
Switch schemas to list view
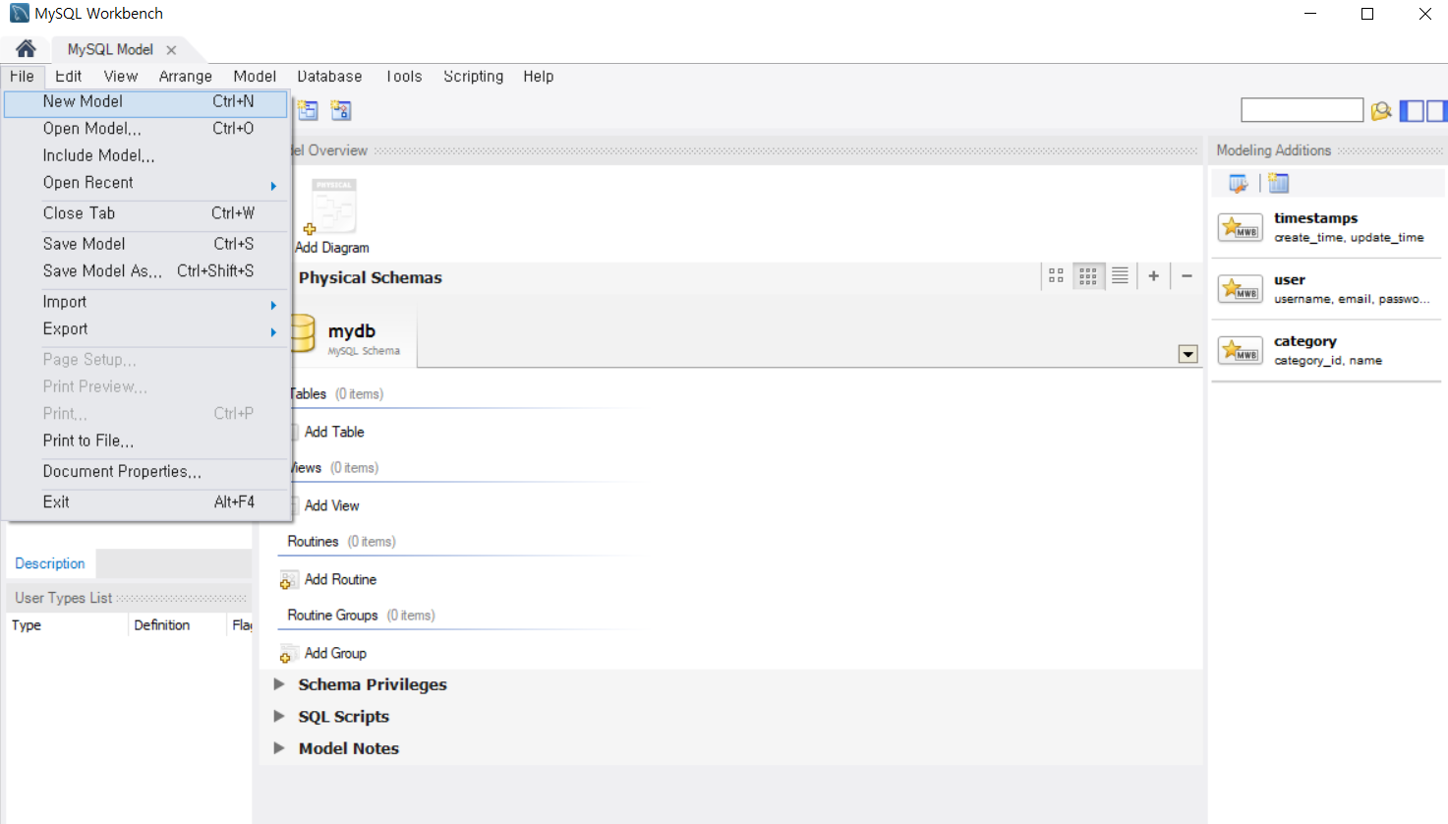(x=1120, y=276)
